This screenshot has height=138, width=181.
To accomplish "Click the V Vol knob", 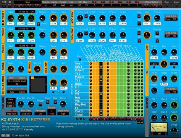I will click(174, 130).
